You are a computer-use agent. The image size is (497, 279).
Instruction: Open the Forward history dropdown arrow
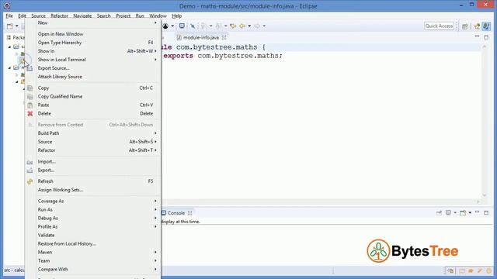tap(264, 26)
